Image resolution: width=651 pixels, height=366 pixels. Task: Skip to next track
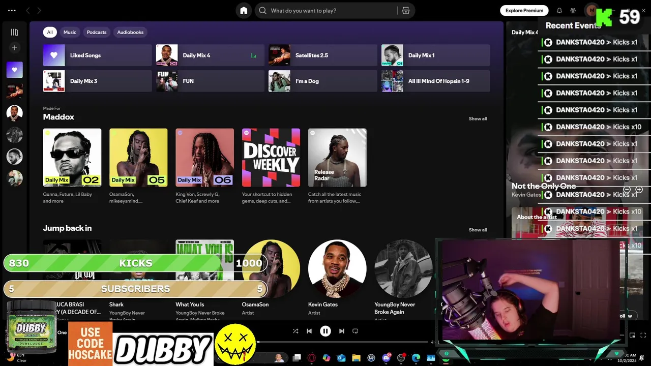342,331
